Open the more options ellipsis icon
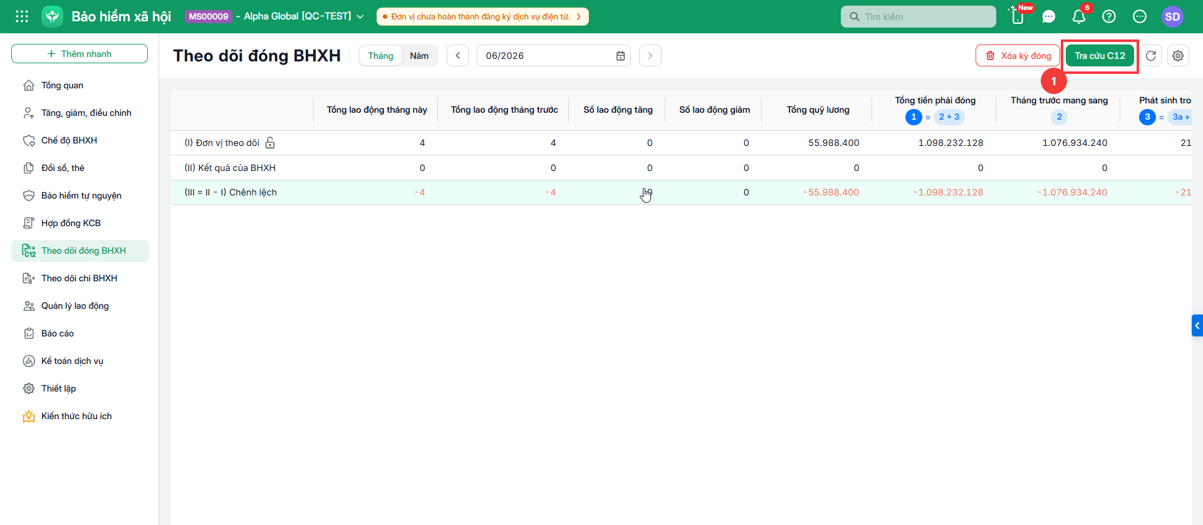 pyautogui.click(x=1140, y=17)
